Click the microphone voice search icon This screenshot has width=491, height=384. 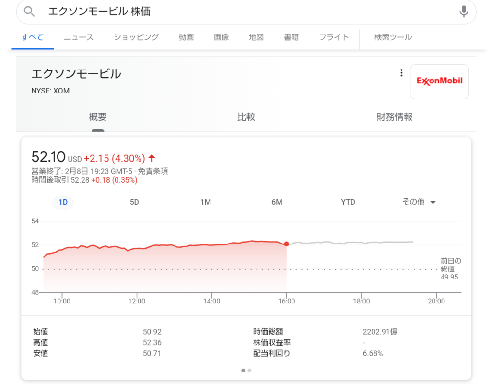point(463,12)
